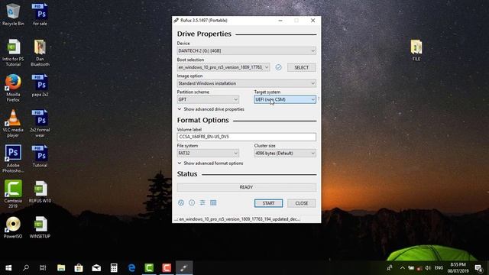Select the papa 2x2 PSD file
This screenshot has height=275, width=489.
click(40, 85)
